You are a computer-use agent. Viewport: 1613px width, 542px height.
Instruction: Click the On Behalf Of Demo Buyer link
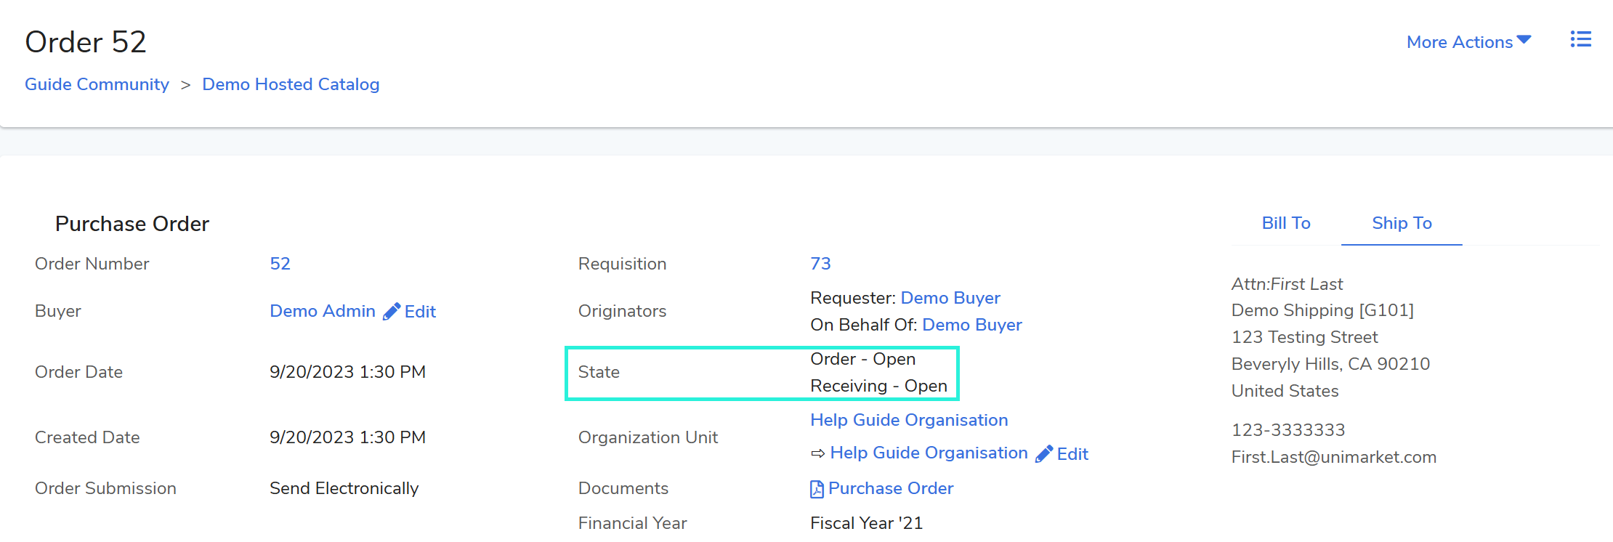point(971,325)
